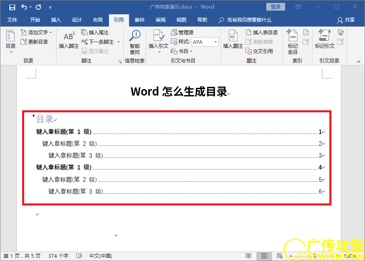This screenshot has width=365, height=261.
Task: Follow the first 键入章标题(第 1 级) entry, page 1
Action: point(180,132)
